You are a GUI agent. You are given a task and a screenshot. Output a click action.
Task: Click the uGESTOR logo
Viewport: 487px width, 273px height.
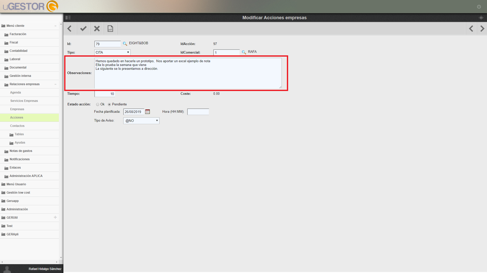pos(30,7)
